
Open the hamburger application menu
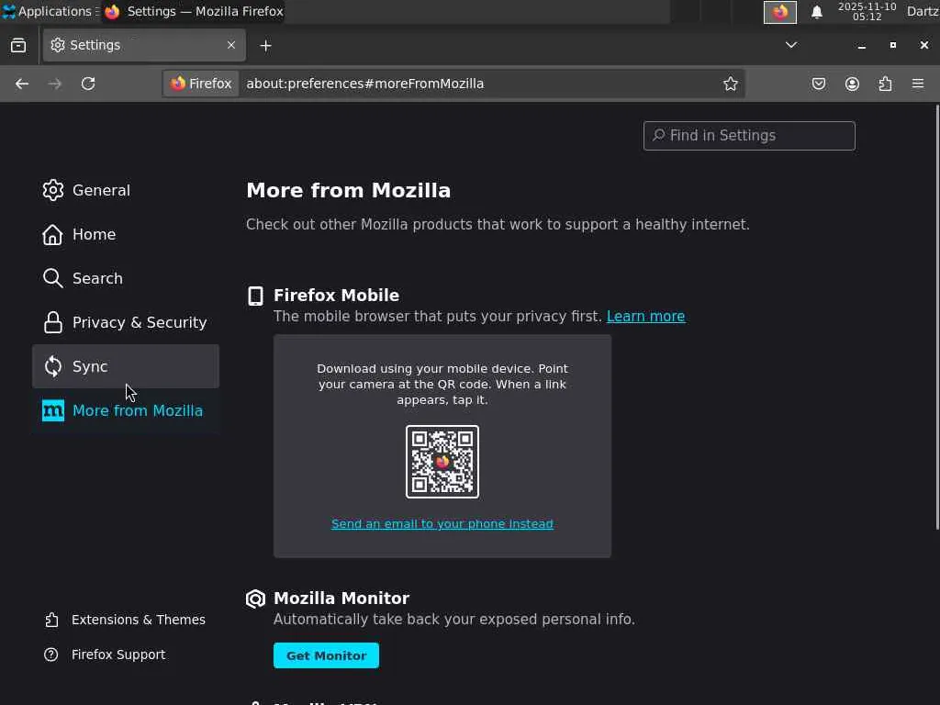point(918,84)
